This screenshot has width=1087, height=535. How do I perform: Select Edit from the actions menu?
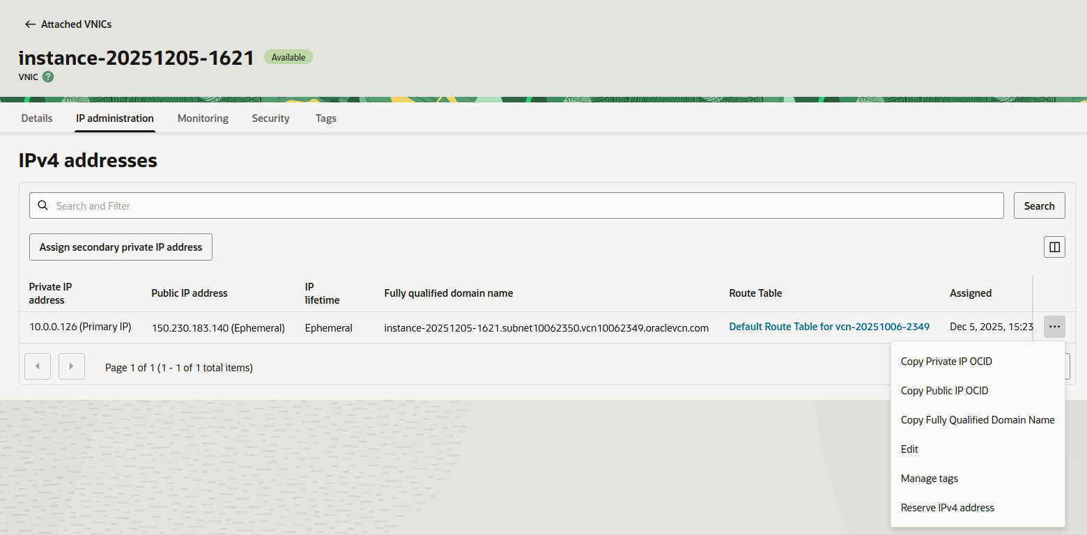pos(909,449)
